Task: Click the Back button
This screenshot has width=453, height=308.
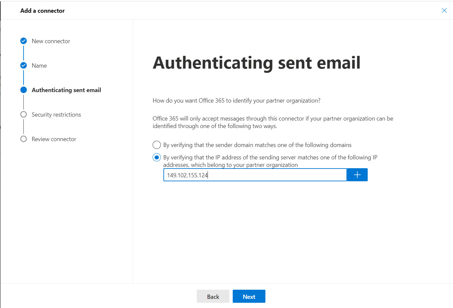Action: [213, 296]
